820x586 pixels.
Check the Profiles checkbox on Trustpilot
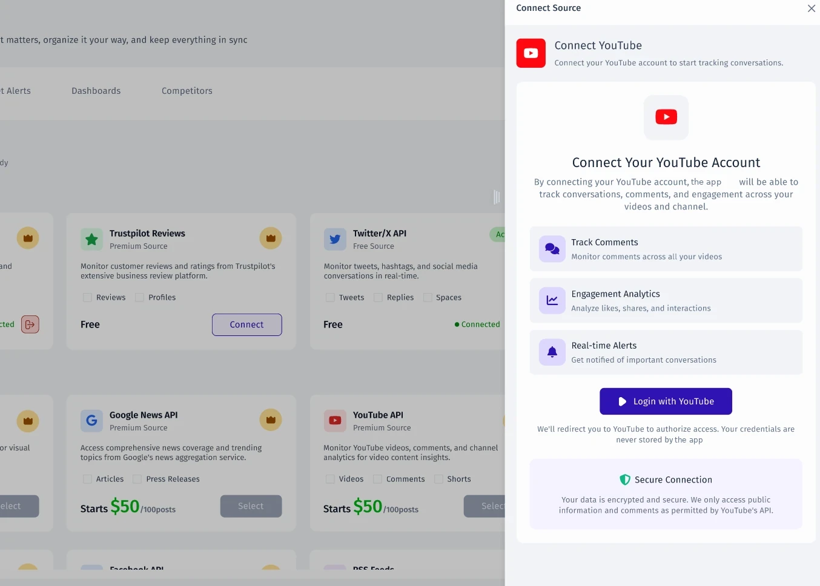click(x=139, y=297)
